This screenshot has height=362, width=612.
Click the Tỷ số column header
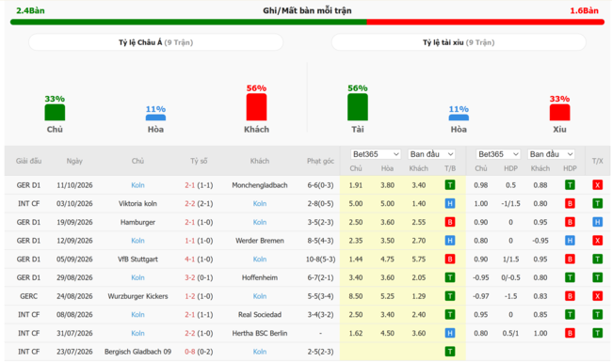199,161
